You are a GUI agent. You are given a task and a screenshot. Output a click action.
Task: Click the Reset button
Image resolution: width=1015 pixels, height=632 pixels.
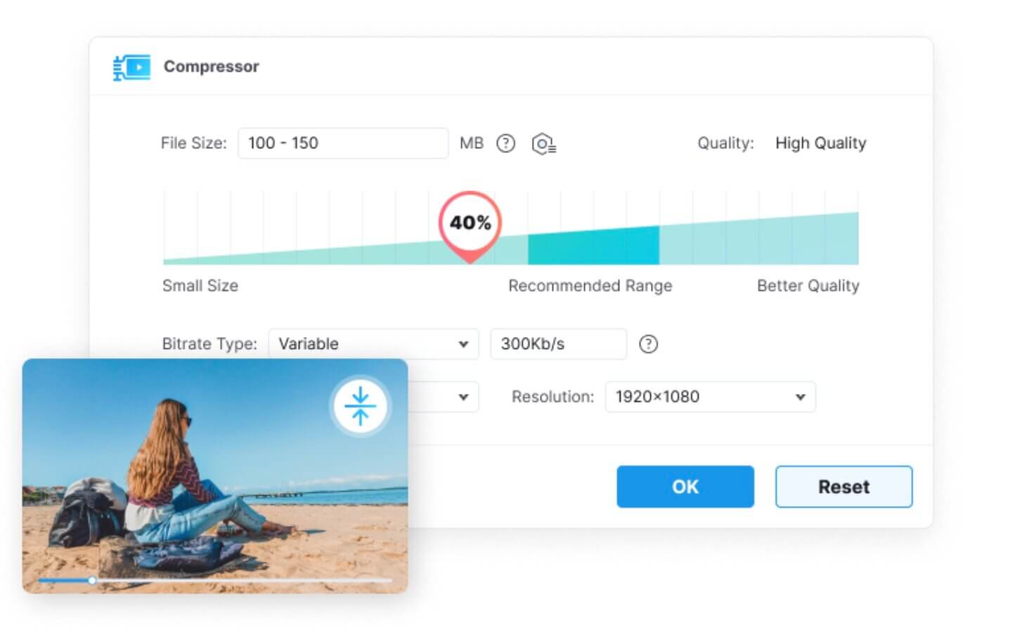(x=843, y=487)
